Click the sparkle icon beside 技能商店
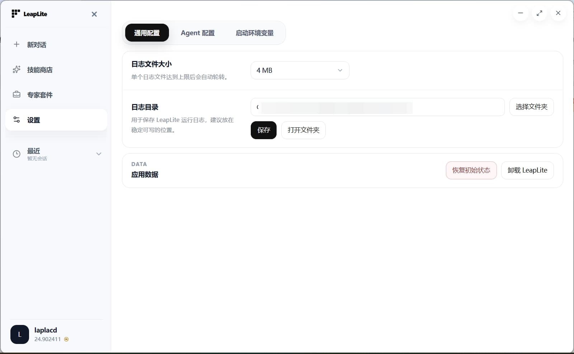Image resolution: width=574 pixels, height=354 pixels. 17,70
